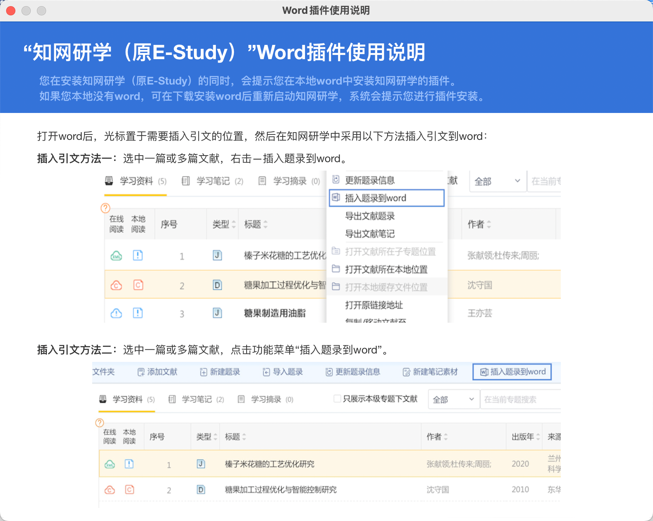Choose 更新题录信息 in context menu

click(386, 180)
